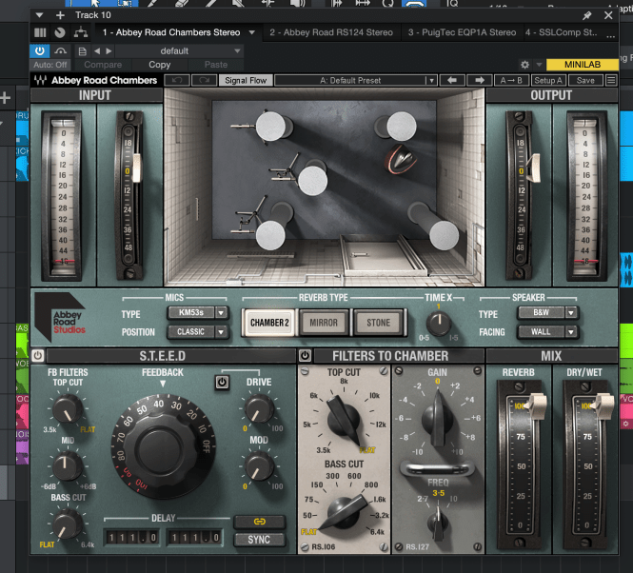Click the Paste button
Image resolution: width=633 pixels, height=573 pixels.
coord(215,65)
